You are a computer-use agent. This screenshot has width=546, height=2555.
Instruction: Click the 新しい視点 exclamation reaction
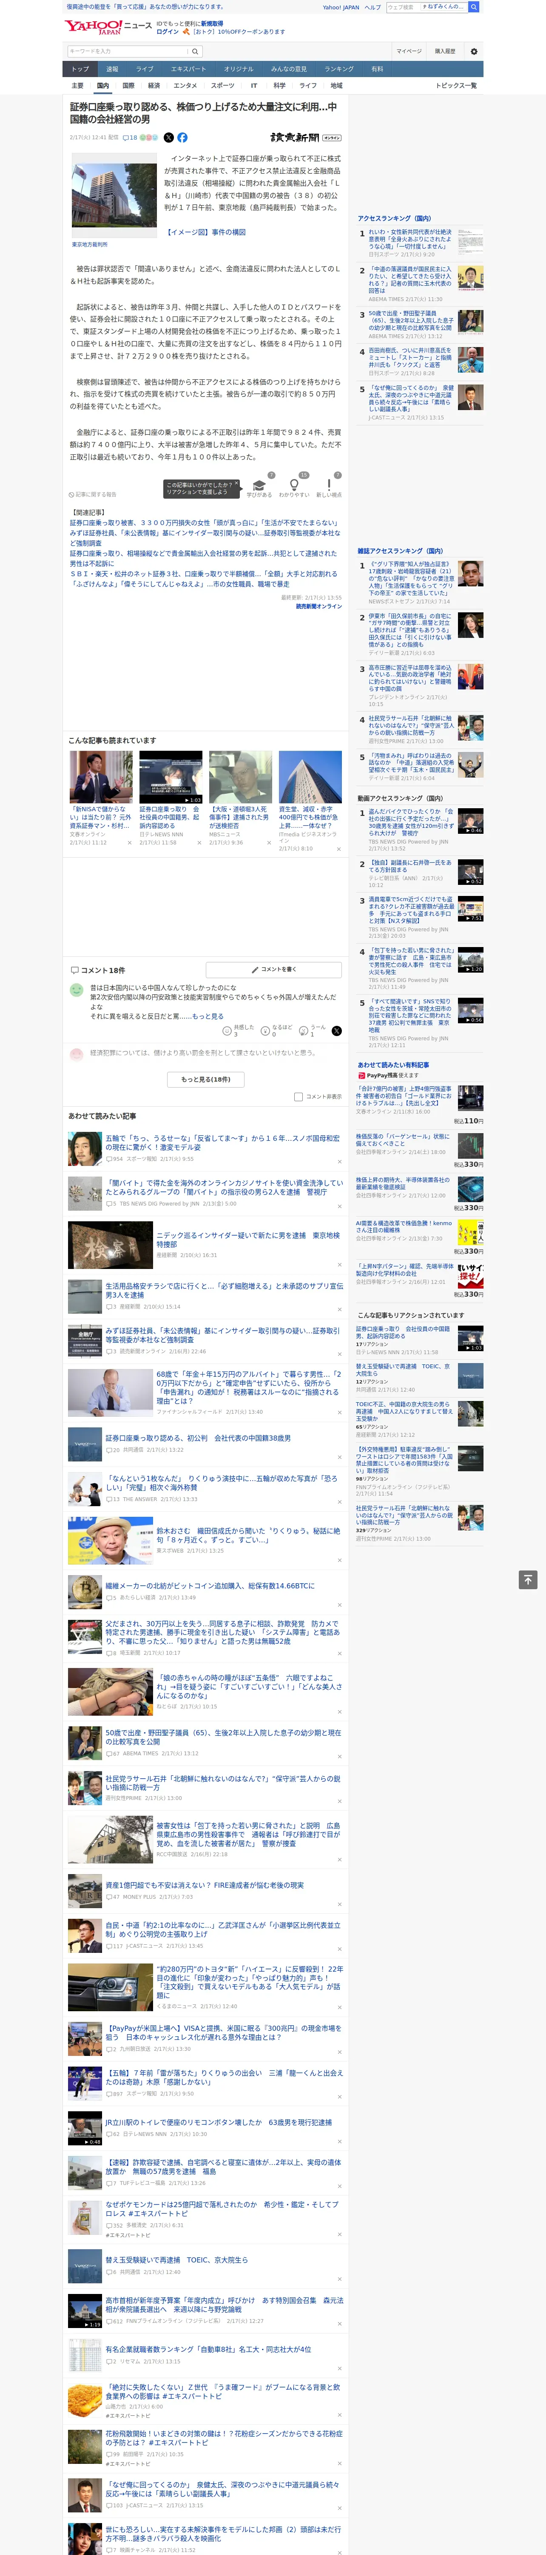pos(329,487)
